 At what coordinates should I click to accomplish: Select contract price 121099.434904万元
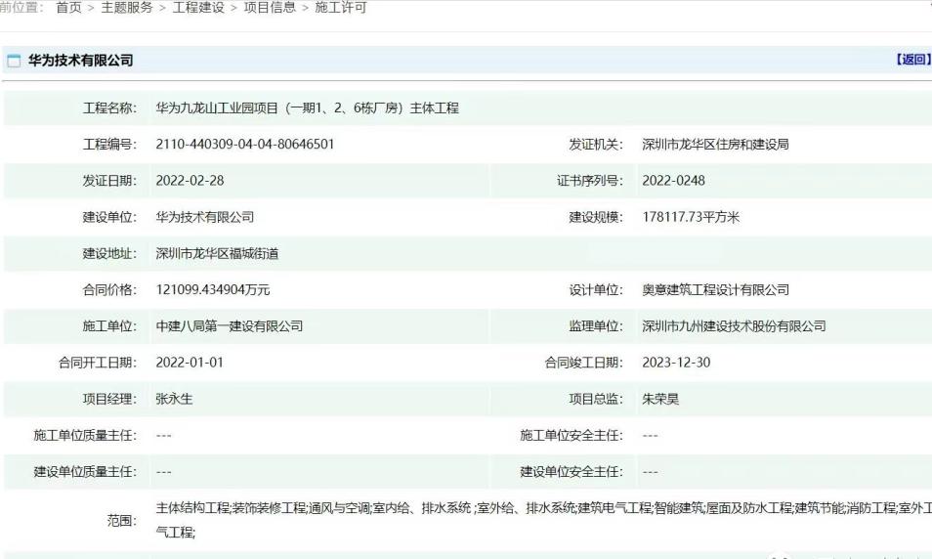[213, 289]
